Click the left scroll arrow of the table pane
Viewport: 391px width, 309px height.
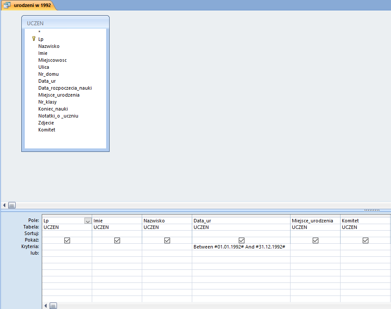point(4,205)
